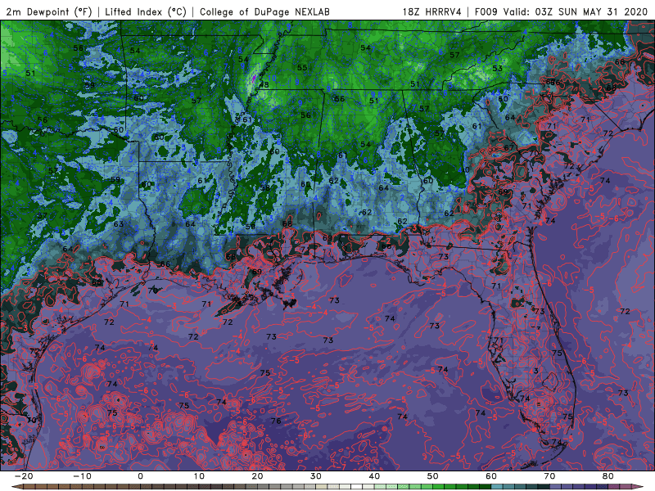Click the "20" colorbar scale label
This screenshot has width=655, height=491.
click(257, 476)
